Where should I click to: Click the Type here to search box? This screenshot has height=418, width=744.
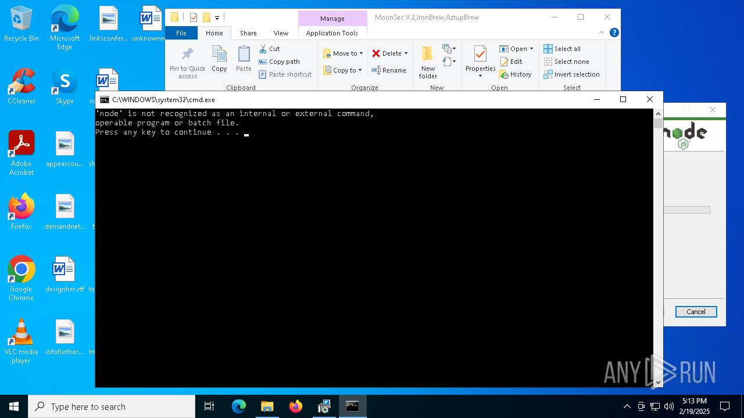(x=112, y=406)
